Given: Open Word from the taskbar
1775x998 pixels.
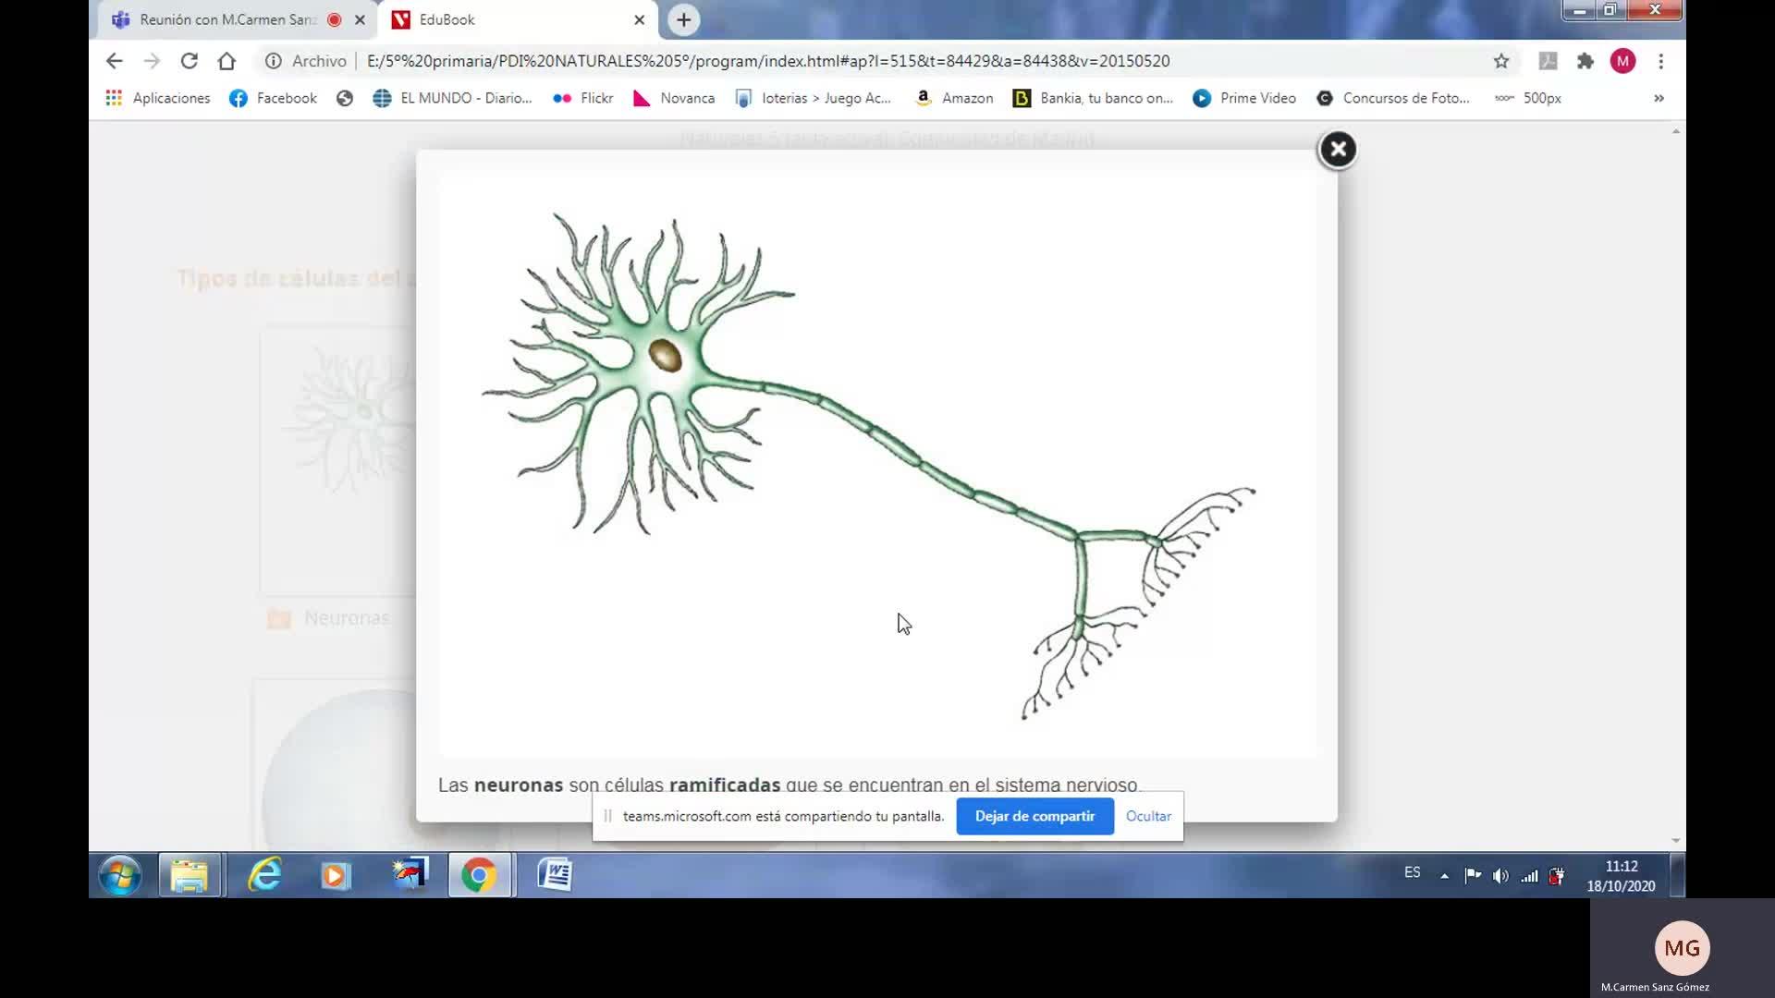Looking at the screenshot, I should tap(555, 874).
